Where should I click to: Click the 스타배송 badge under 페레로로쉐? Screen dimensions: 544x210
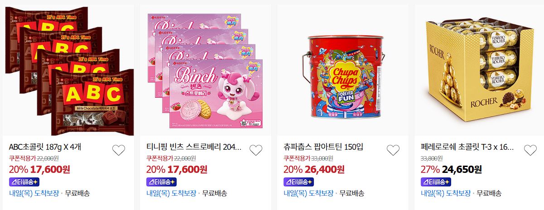[x=436, y=182]
